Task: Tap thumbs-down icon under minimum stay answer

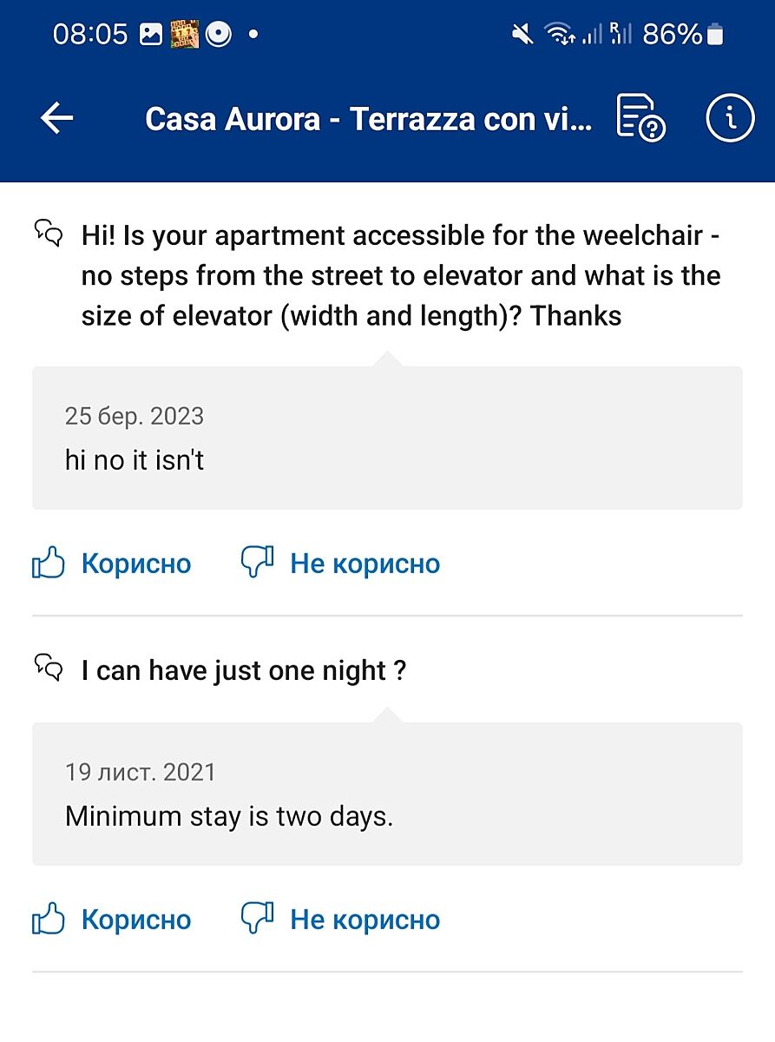Action: (x=257, y=919)
